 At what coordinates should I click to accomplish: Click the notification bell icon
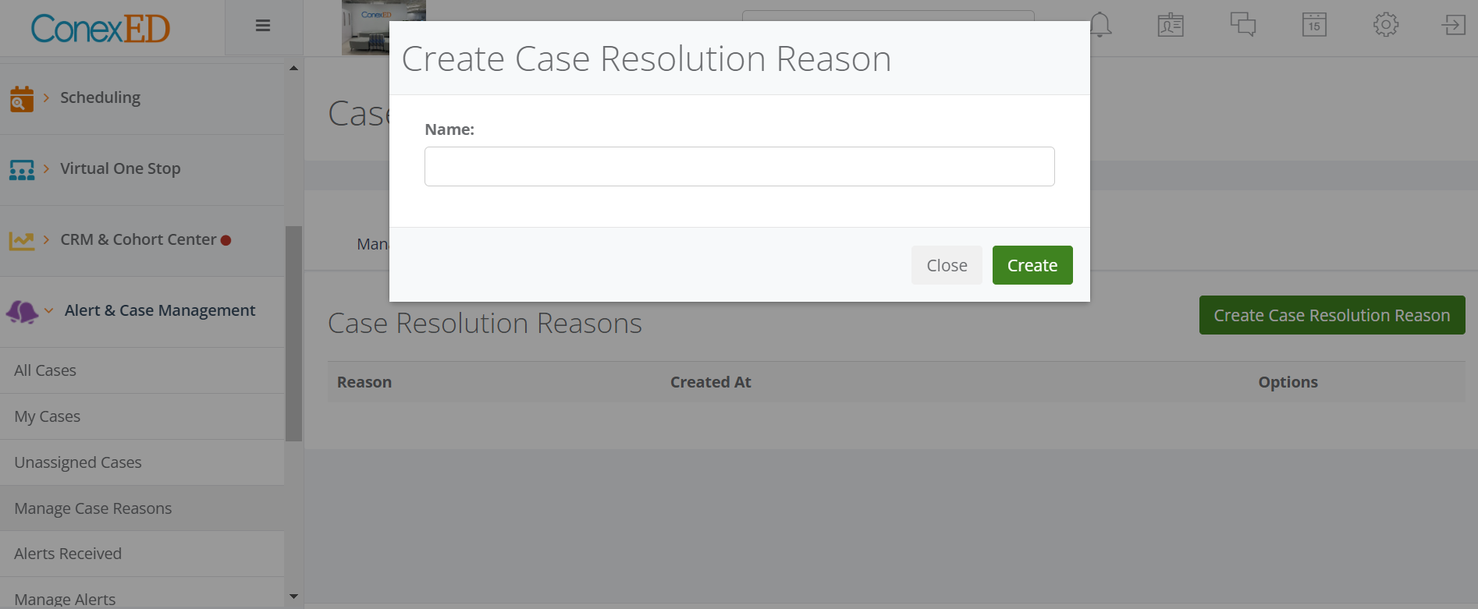(1100, 25)
